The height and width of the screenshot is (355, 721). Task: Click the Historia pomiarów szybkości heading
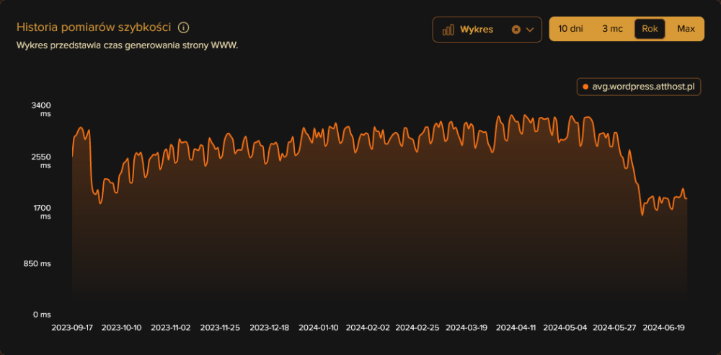click(x=94, y=27)
